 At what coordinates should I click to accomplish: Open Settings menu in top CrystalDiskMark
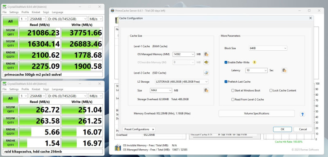[14, 12]
